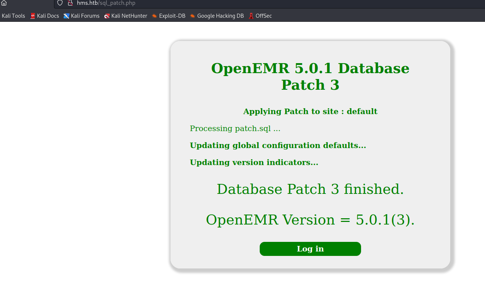Click the text OpenEMR Version = 5.0.1(3).
Screen dimensions: 485x298
[x=310, y=220]
